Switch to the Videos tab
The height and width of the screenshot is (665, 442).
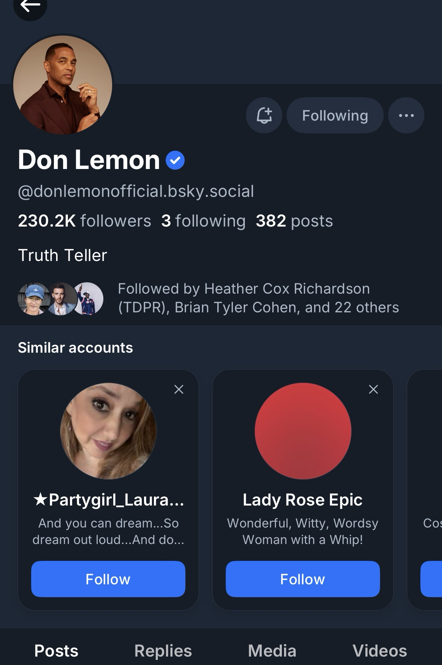380,651
